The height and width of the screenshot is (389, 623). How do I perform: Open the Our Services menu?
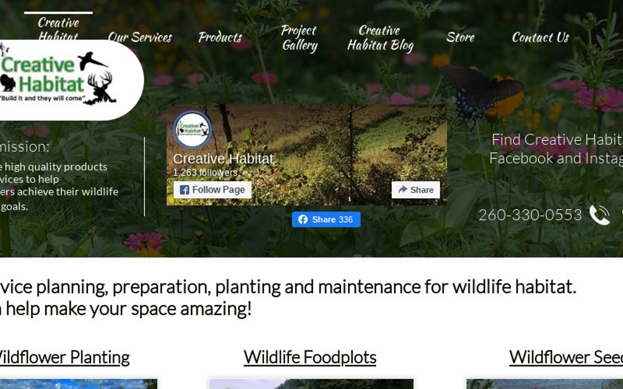140,37
